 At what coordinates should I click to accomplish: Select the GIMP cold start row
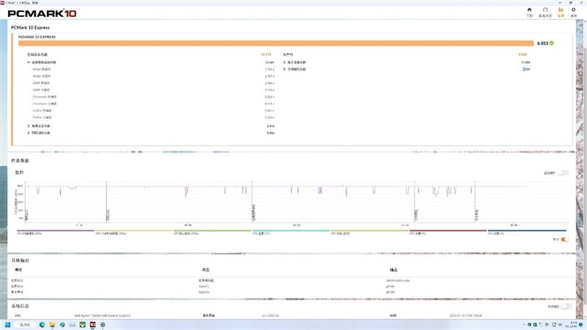pyautogui.click(x=153, y=89)
